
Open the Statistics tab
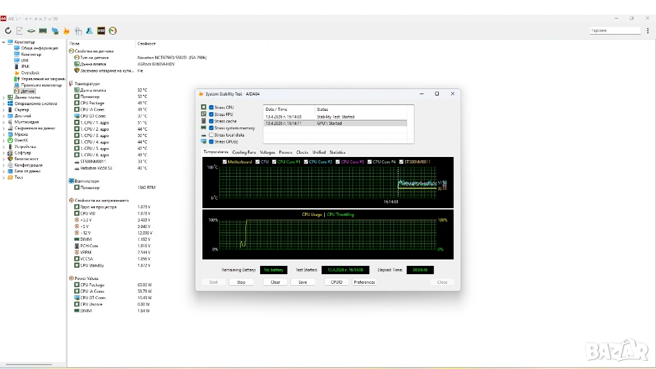pyautogui.click(x=337, y=152)
